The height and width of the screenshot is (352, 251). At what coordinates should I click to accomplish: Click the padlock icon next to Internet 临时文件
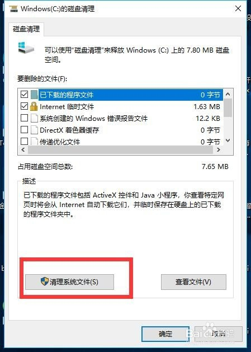click(34, 106)
